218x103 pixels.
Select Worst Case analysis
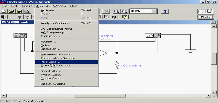pyautogui.click(x=67, y=75)
